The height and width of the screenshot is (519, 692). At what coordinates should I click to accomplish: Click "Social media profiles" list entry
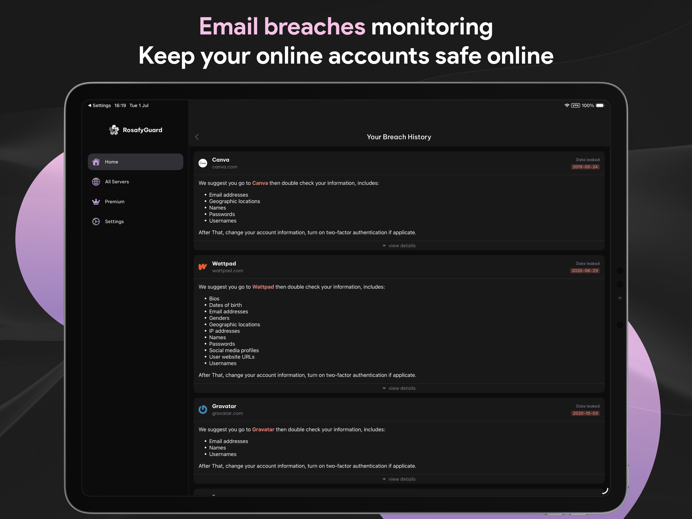[x=234, y=350]
